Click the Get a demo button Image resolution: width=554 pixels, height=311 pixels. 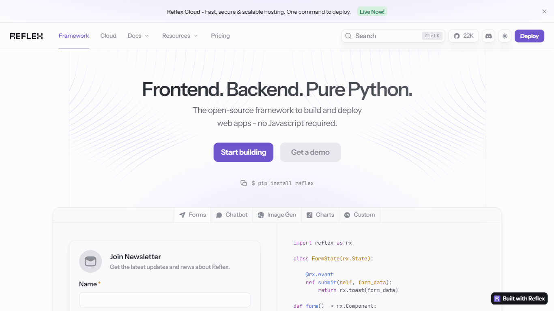pyautogui.click(x=310, y=152)
